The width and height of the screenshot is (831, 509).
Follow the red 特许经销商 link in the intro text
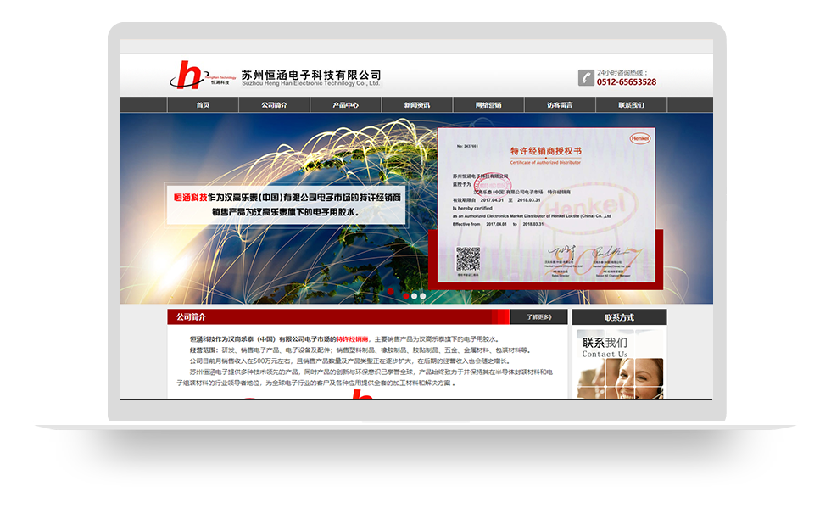[x=352, y=339]
